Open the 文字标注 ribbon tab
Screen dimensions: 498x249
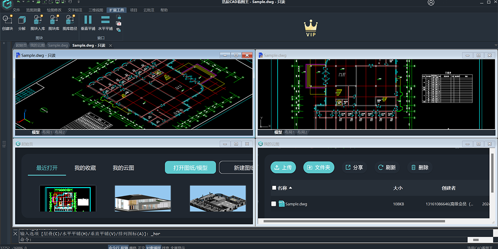(x=75, y=10)
